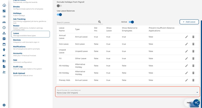Delete the Prereq. Hols leave using trash icon

coord(193,80)
